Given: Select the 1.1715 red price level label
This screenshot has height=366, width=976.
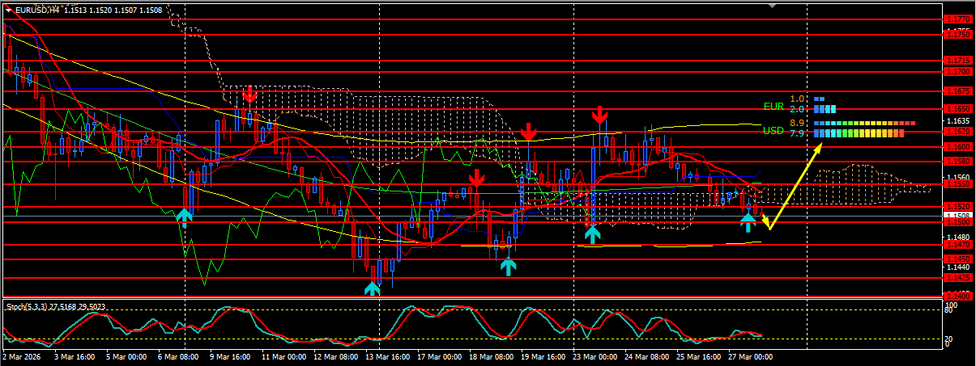Looking at the screenshot, I should coord(958,61).
